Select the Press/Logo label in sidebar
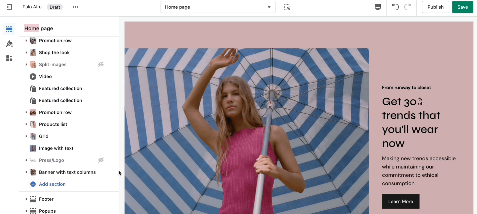Screen dimensions: 477x214 (51, 160)
